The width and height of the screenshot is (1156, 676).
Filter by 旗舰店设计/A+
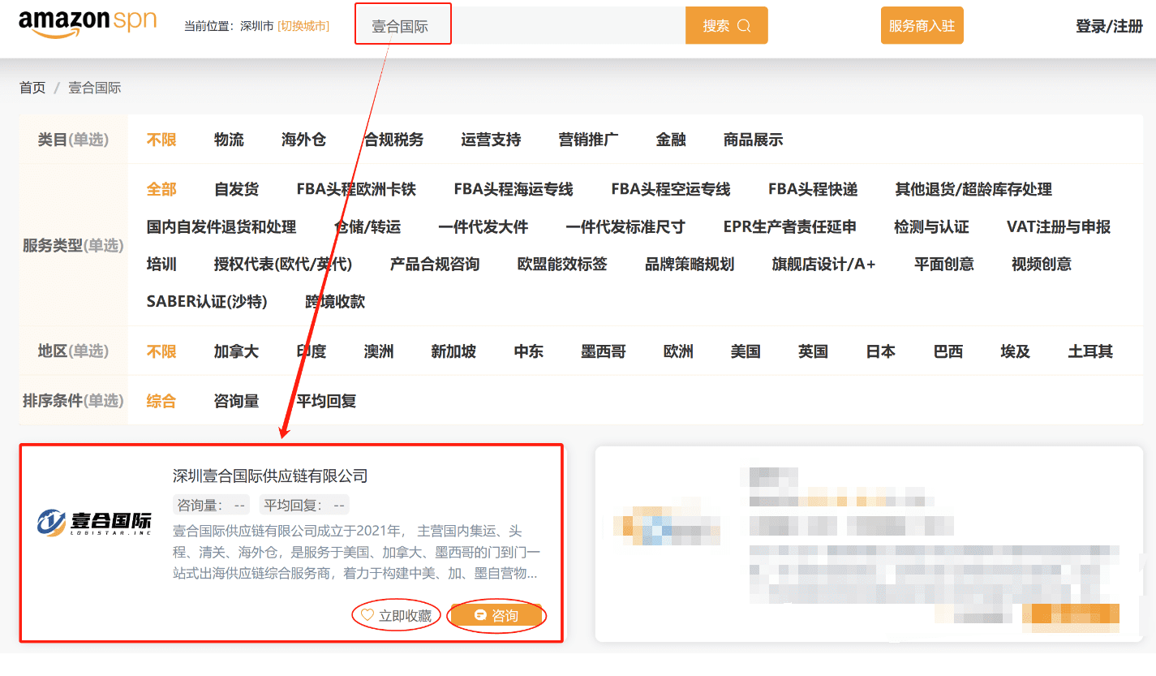(824, 264)
